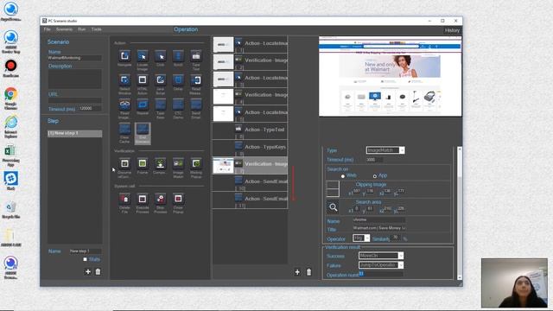553x311 pixels.
Task: Select the Send Email action icon
Action: (x=196, y=105)
